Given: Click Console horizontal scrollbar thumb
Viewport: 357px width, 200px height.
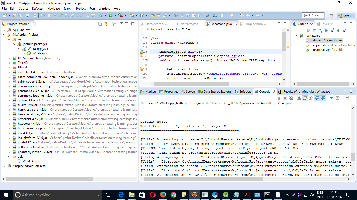Looking at the screenshot, I should 203,179.
